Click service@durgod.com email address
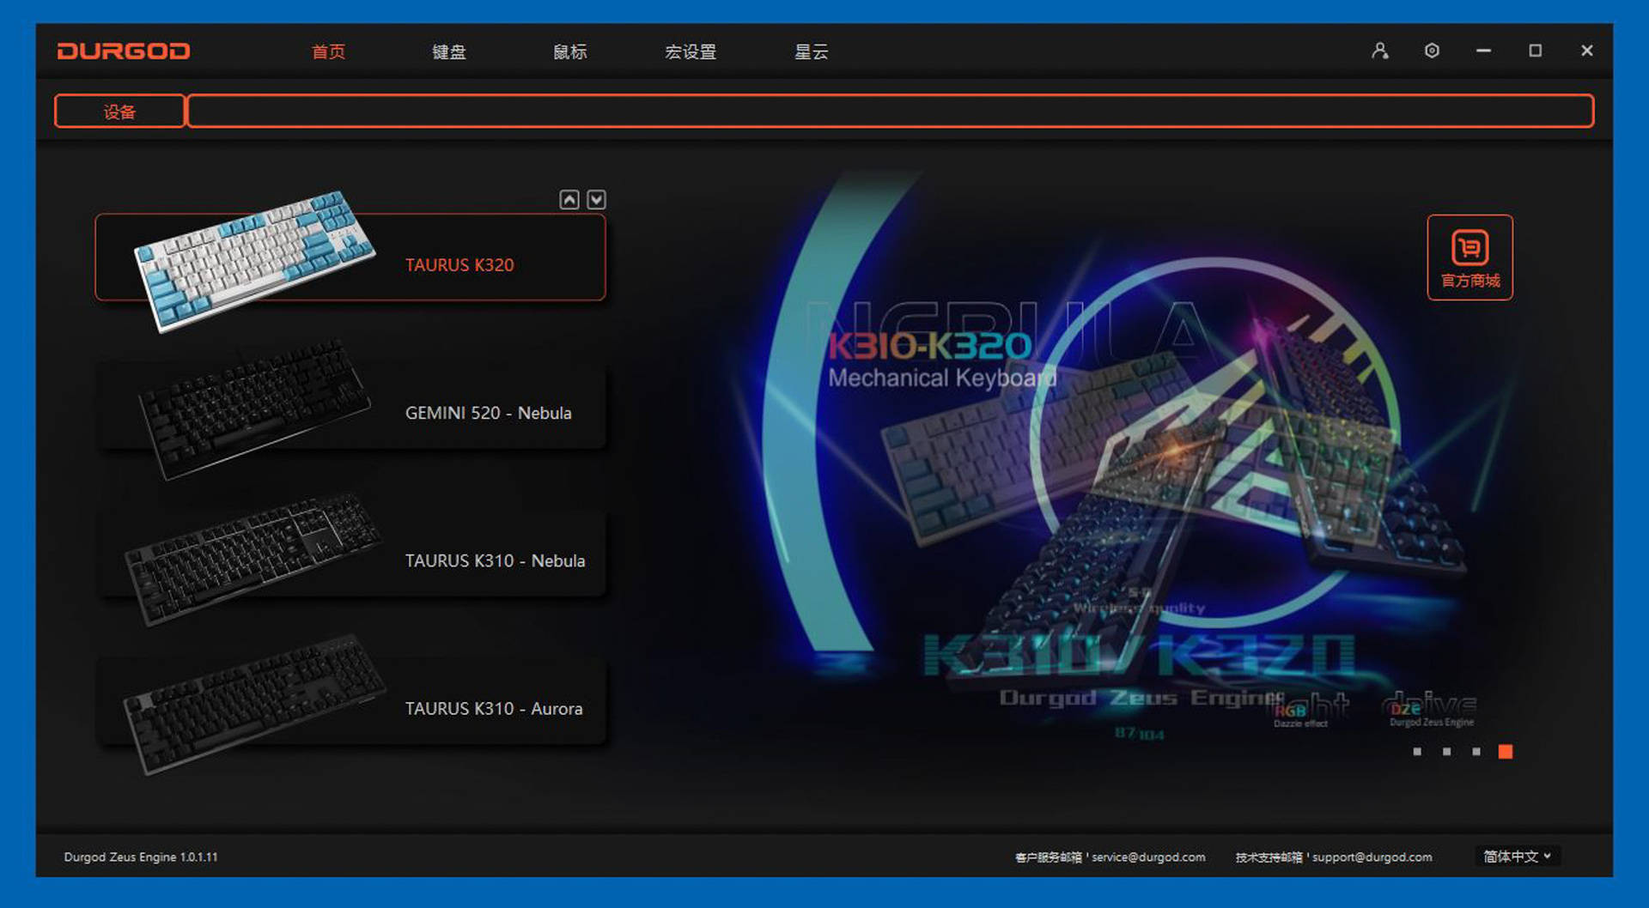 point(1148,857)
